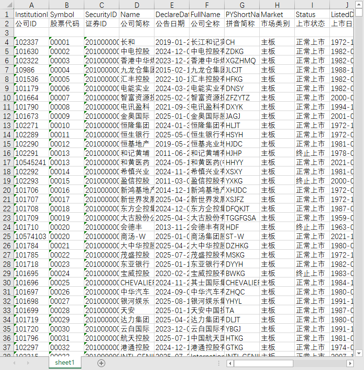Screen dimensions: 364x370
Task: Click the previous sheet navigation arrow
Action: [x=14, y=363]
